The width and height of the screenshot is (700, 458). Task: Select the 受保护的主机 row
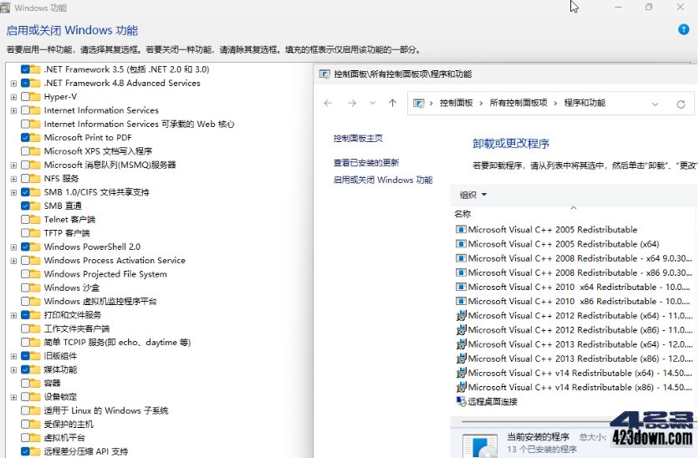pyautogui.click(x=69, y=424)
